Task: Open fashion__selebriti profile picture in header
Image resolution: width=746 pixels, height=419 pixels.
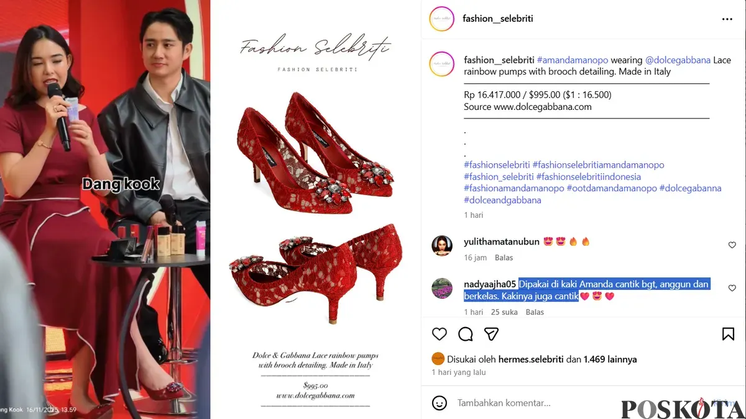Action: [442, 19]
